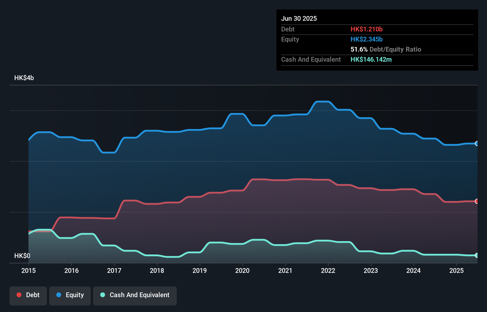The image size is (487, 312).
Task: Select the 2020 label on the x-axis
Action: [242, 270]
